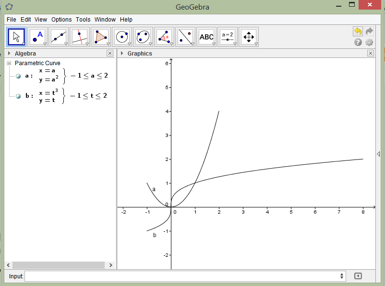Select the Line tool

click(58, 36)
